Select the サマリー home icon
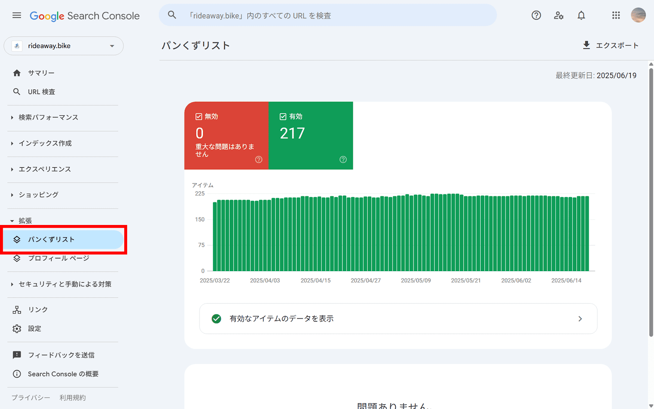 [17, 72]
